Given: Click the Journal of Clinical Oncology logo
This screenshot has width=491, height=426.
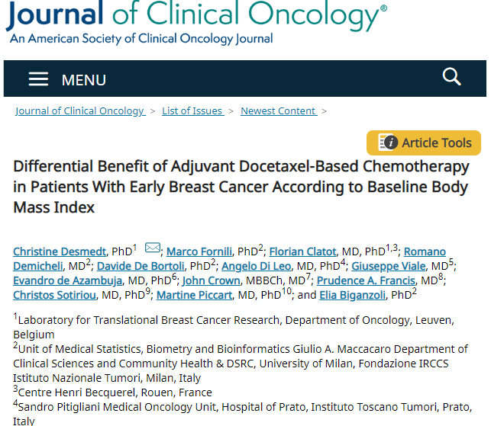Looking at the screenshot, I should 196,23.
